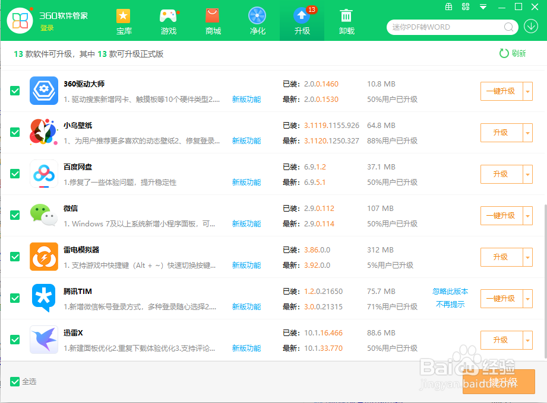Click the 小鸟壁纸 app icon
Image resolution: width=547 pixels, height=403 pixels.
pyautogui.click(x=44, y=132)
